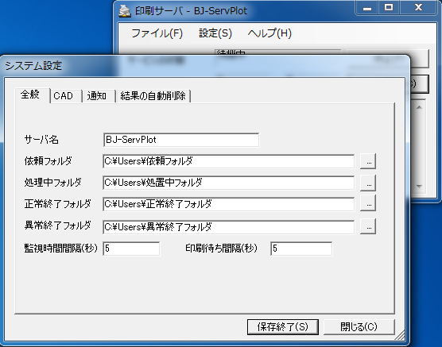Click the printer icon in the BJ-ServPlot title bar
442x347 pixels.
point(125,11)
